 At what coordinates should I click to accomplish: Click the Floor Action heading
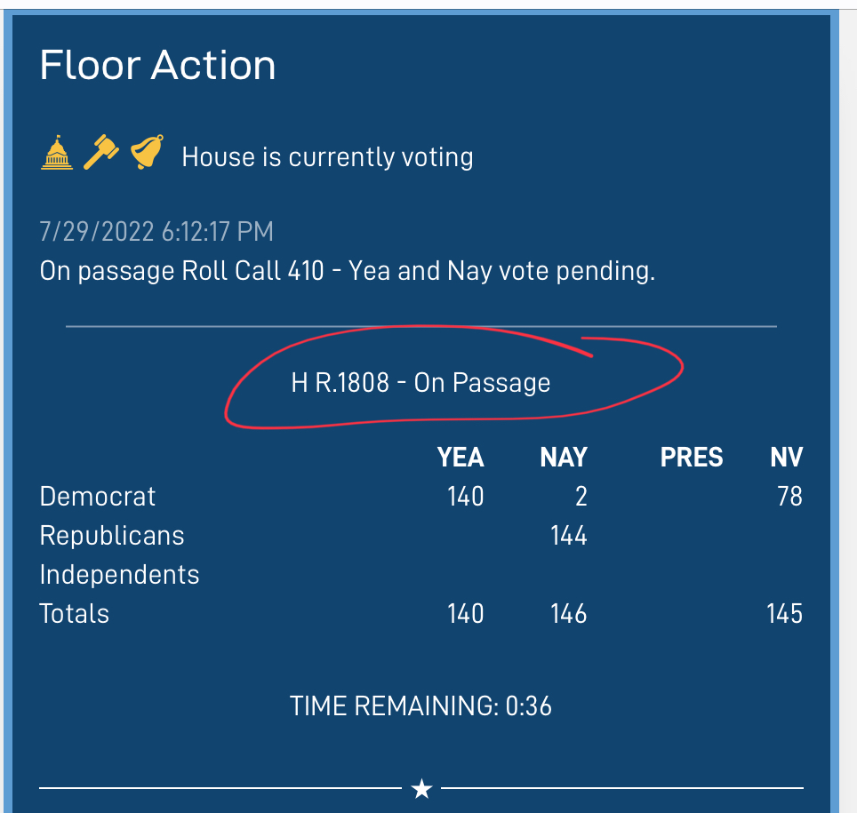point(157,66)
